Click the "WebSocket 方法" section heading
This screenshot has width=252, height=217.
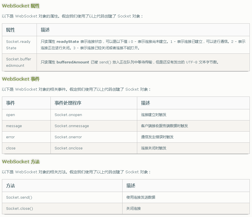point(21,162)
